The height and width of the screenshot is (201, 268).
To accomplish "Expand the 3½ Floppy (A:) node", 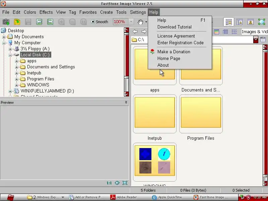I will (x=10, y=49).
